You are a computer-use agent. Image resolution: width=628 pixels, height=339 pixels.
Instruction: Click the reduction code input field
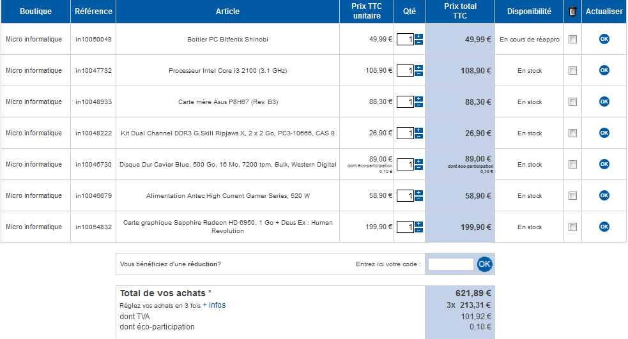[450, 264]
